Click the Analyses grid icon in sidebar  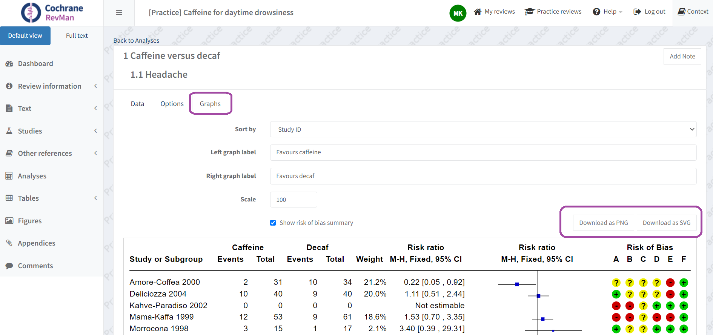(x=9, y=176)
